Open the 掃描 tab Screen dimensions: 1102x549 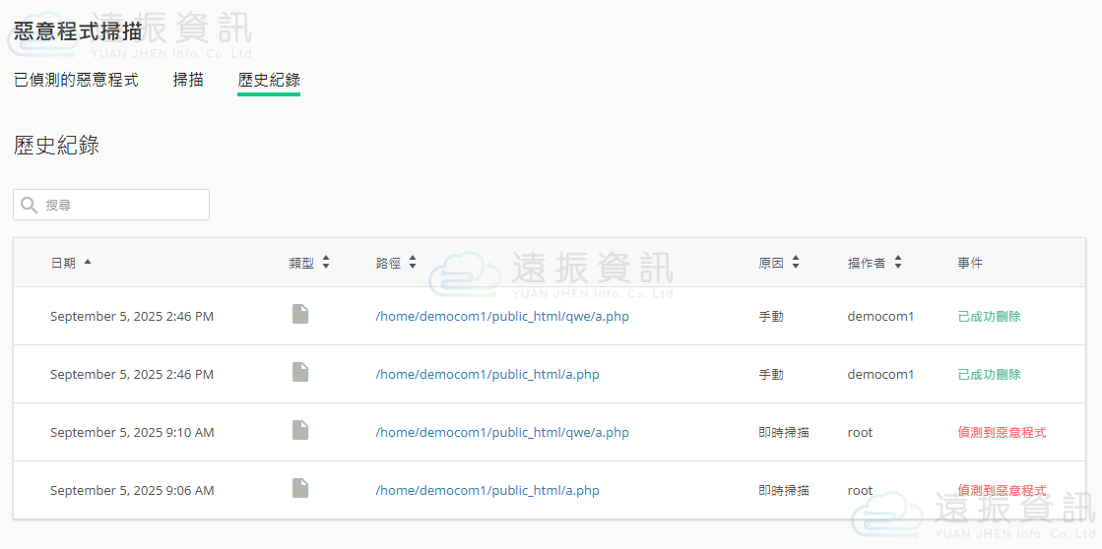pos(188,80)
